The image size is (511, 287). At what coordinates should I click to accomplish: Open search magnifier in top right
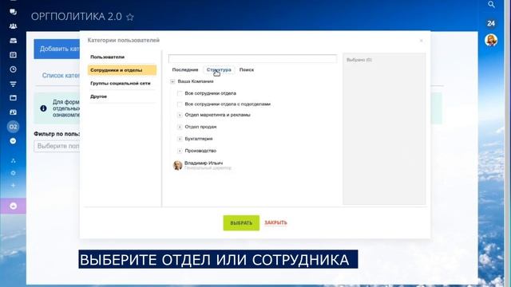pos(491,5)
